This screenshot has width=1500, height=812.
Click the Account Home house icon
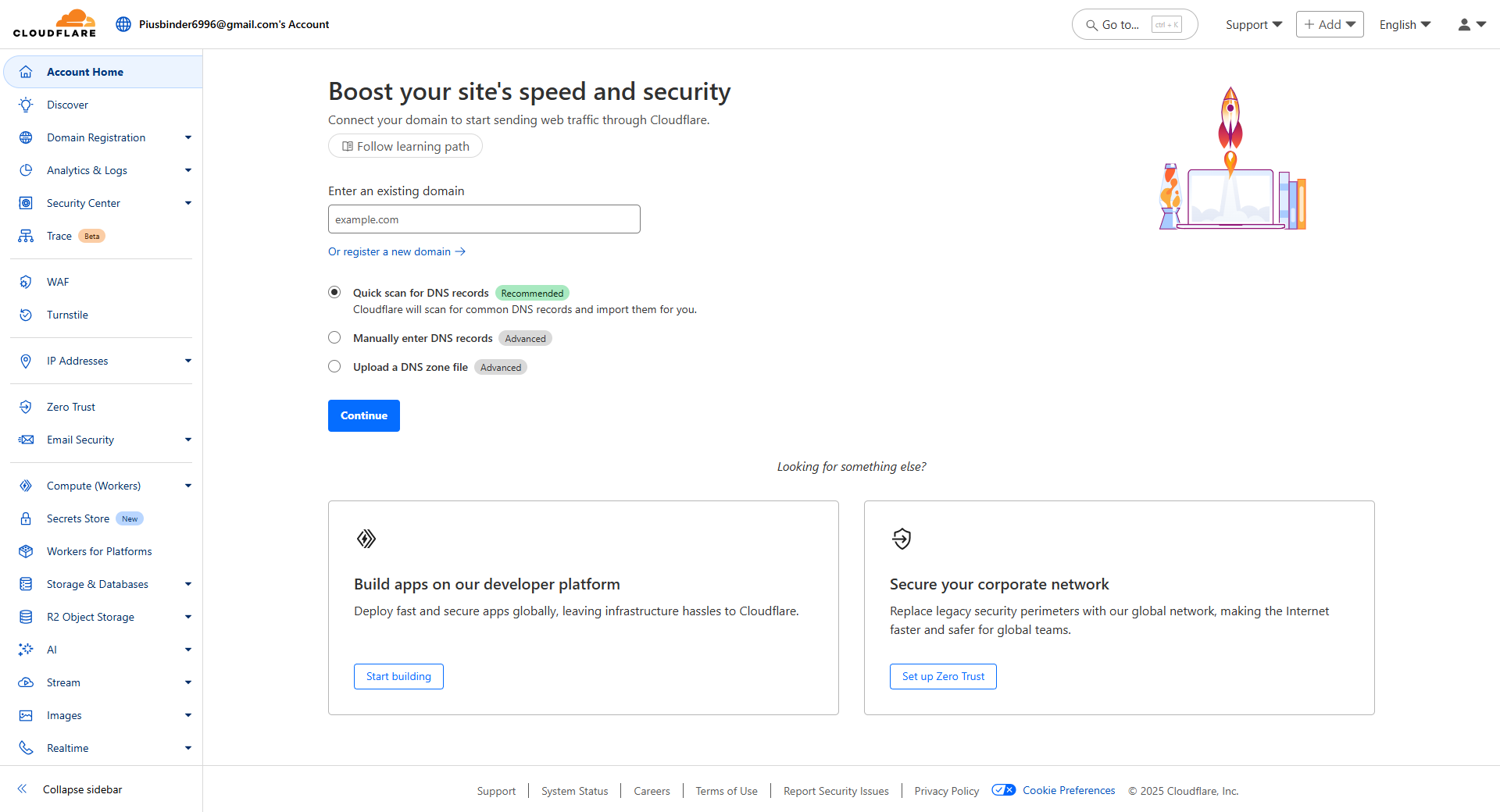(x=26, y=72)
